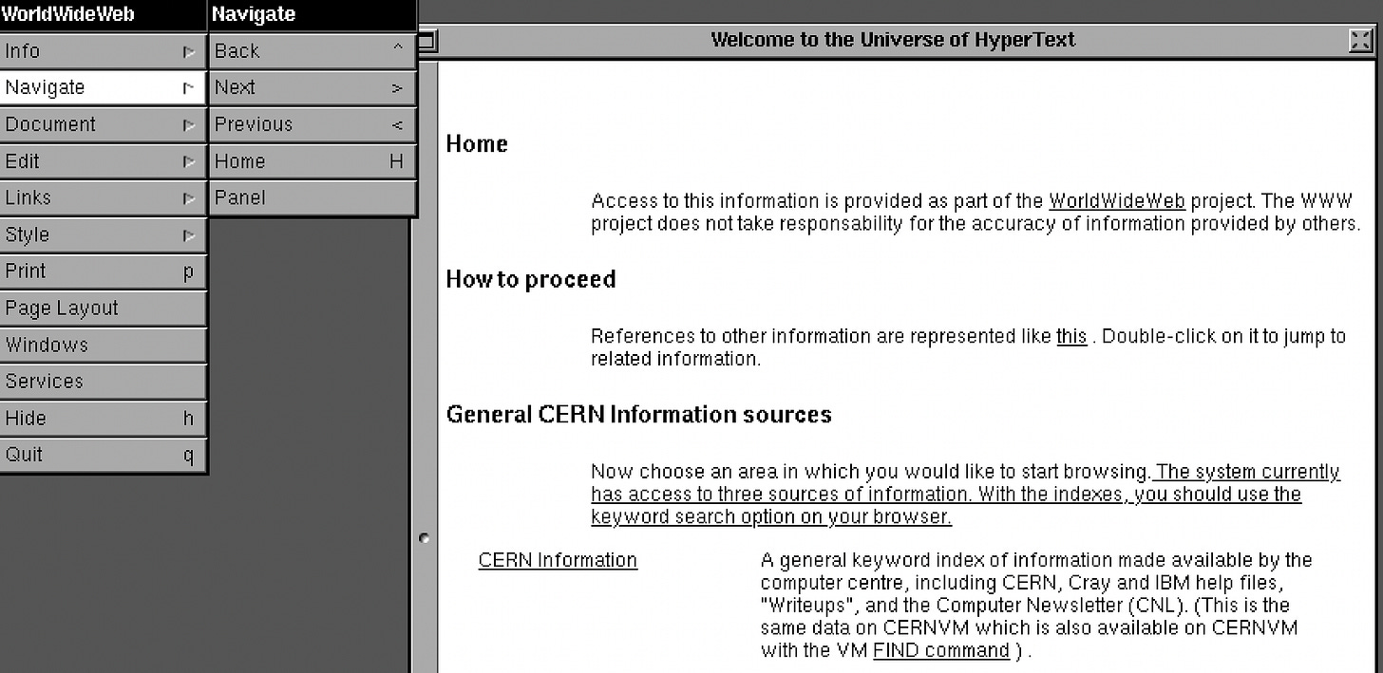Choose Print from the WorldWideWeb menu
The image size is (1383, 673).
[x=103, y=271]
